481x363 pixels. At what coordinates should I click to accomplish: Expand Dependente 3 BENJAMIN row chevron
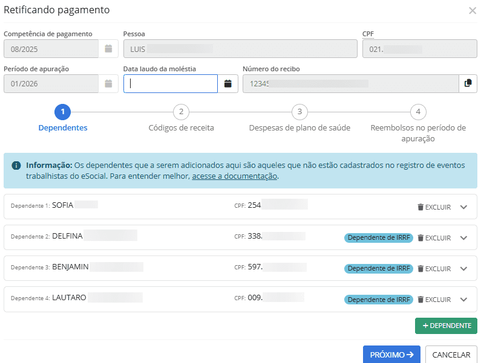(464, 269)
